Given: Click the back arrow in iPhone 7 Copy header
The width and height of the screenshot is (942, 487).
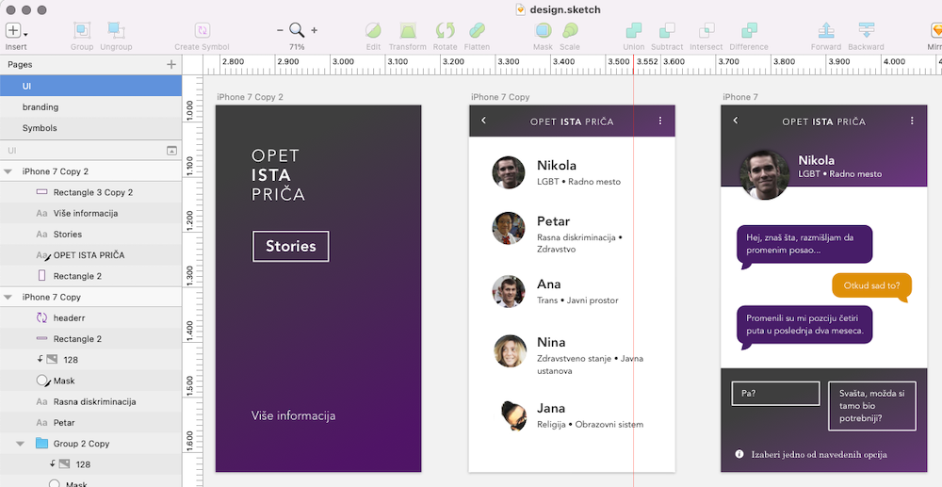Looking at the screenshot, I should (483, 121).
